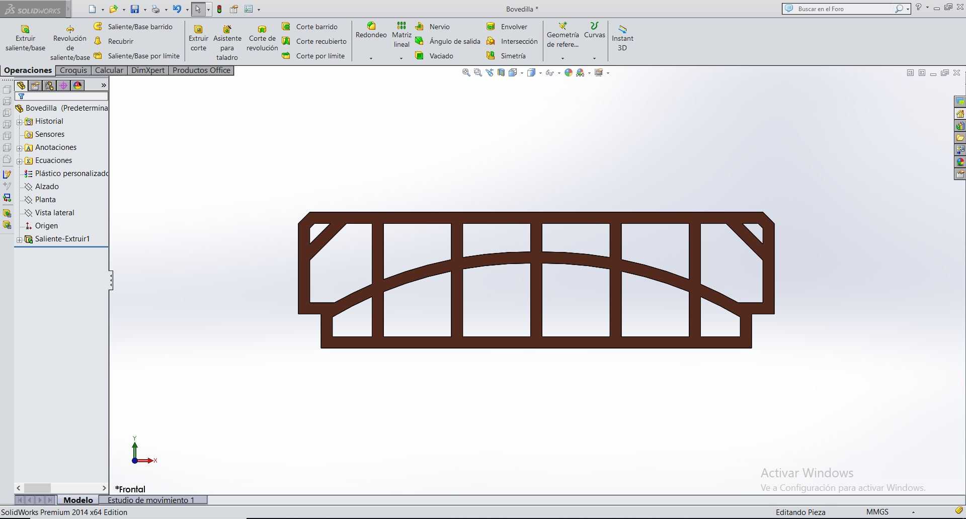Open Design Library in task pane
Screen dimensions: 966x519
960,126
